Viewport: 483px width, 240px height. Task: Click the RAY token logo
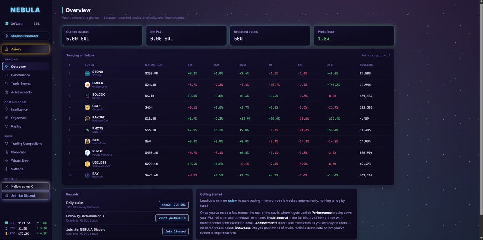click(x=87, y=175)
